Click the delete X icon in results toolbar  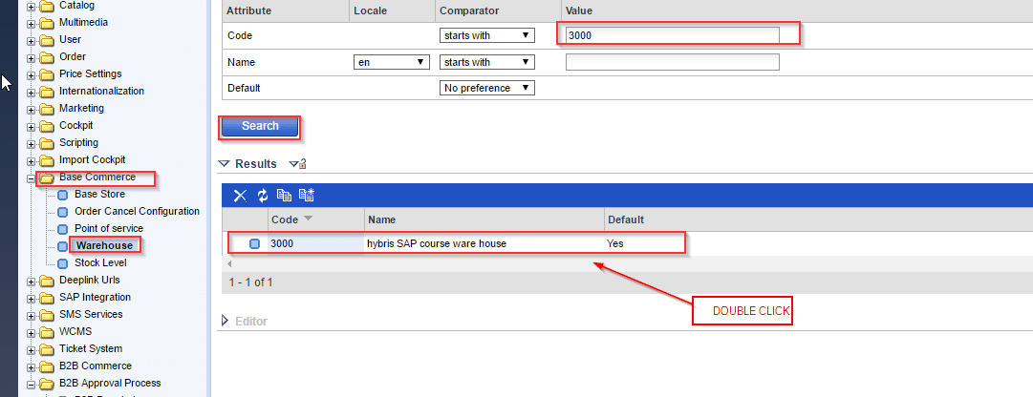pos(240,195)
